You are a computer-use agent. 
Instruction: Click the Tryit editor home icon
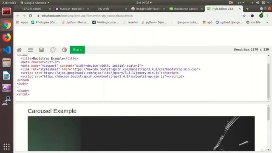coord(19,50)
